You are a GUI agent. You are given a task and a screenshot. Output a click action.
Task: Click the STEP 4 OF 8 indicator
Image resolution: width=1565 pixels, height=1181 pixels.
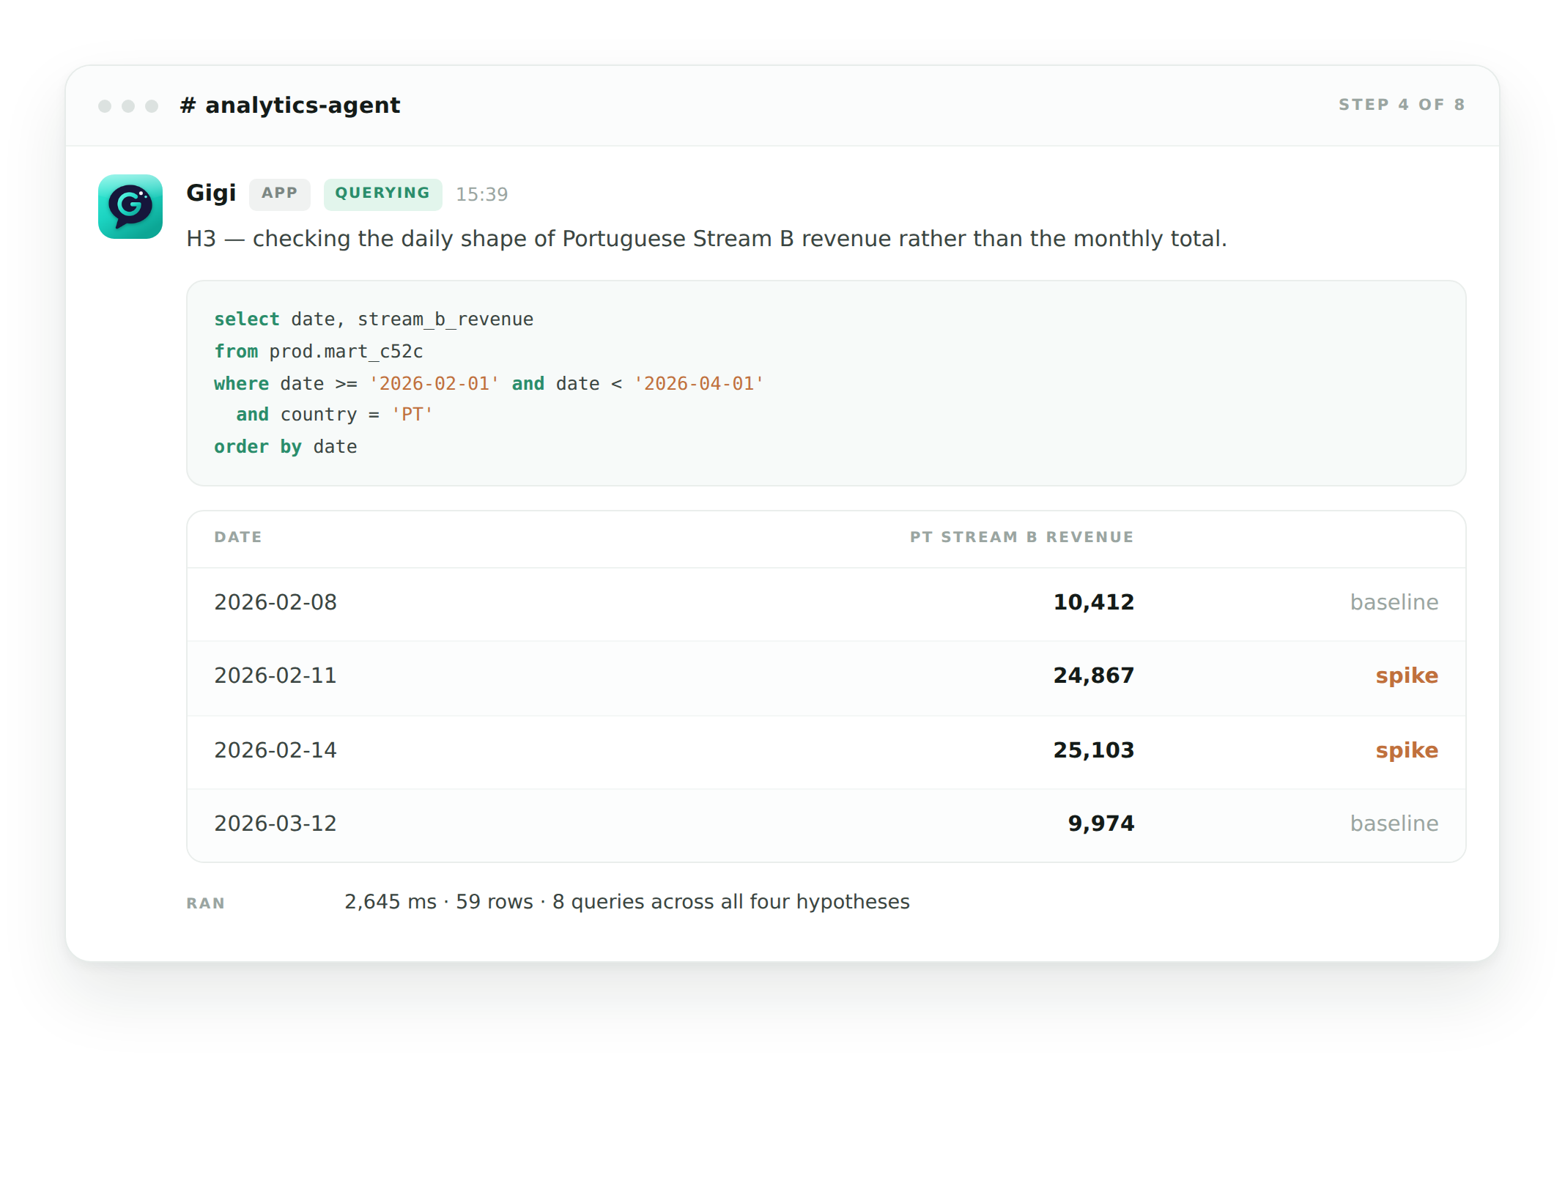click(1402, 105)
